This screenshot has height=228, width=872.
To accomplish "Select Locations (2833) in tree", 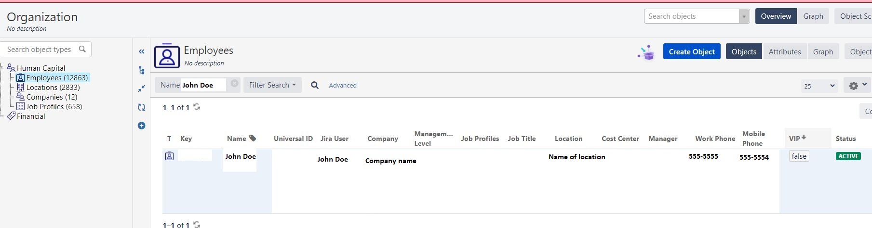I will [48, 87].
